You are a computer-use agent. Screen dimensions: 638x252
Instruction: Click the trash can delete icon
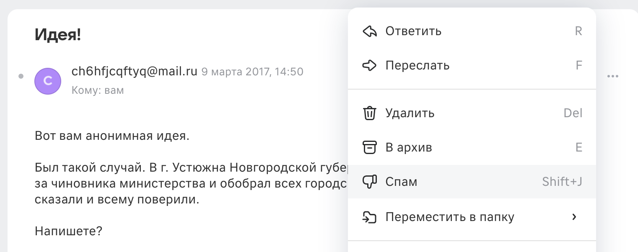369,113
